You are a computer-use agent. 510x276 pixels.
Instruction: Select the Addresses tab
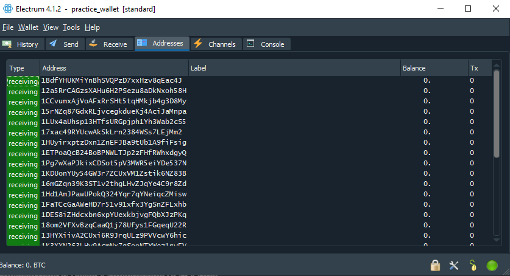[162, 43]
